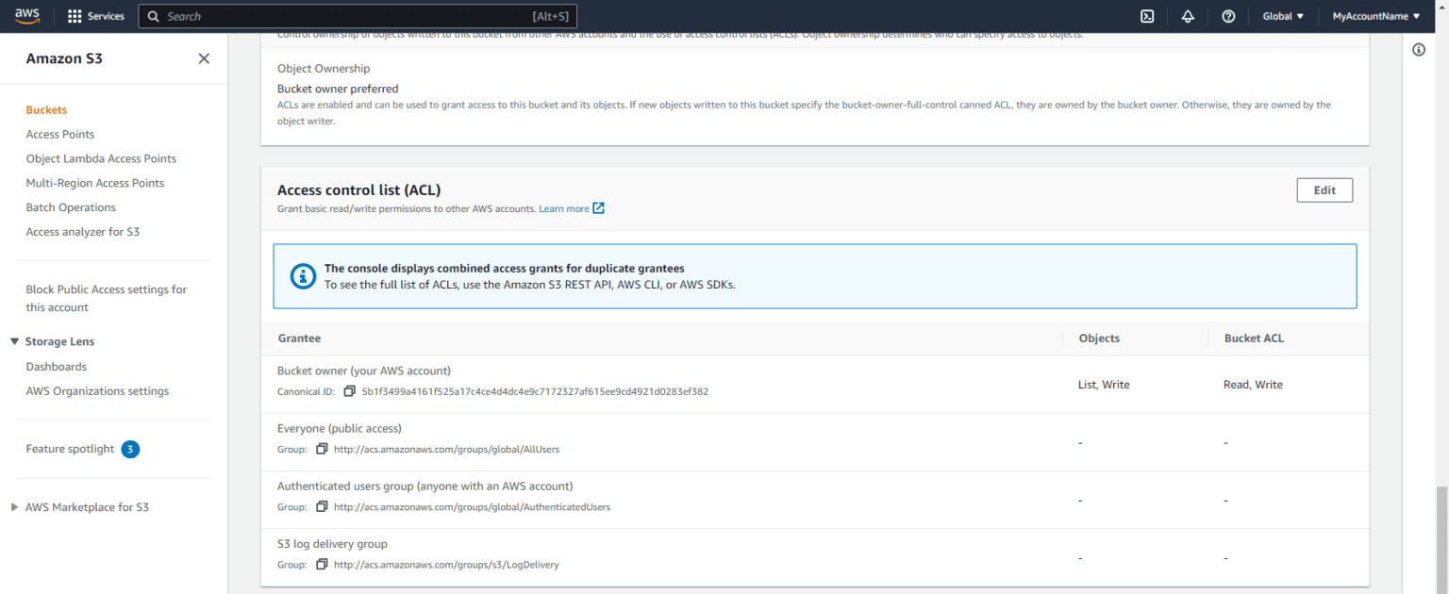The image size is (1449, 594).
Task: Copy the AllUsers group URI
Action: coord(322,450)
